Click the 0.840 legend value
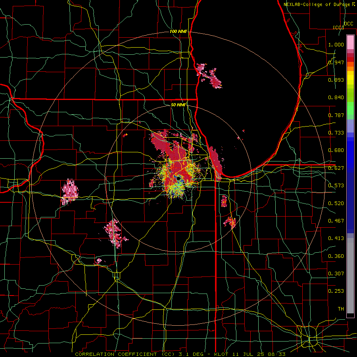This screenshot has width=357, height=357. pyautogui.click(x=336, y=98)
